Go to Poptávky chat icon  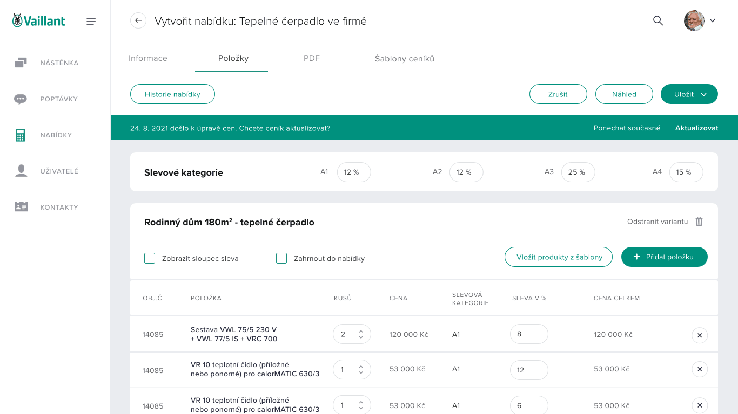point(21,99)
